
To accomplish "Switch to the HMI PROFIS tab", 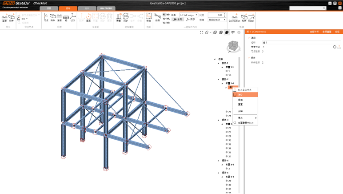I will (x=106, y=8).
